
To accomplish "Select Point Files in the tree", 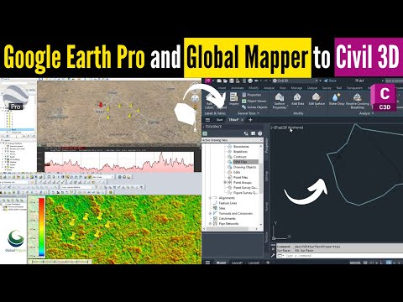I will [x=240, y=177].
